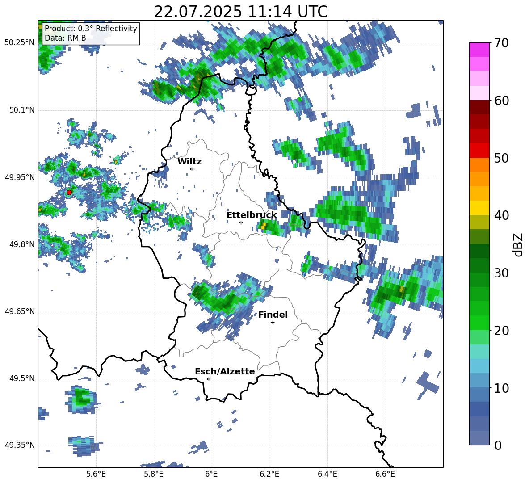The width and height of the screenshot is (529, 483).
Task: Click the 6.2°E longitude label
Action: (269, 474)
